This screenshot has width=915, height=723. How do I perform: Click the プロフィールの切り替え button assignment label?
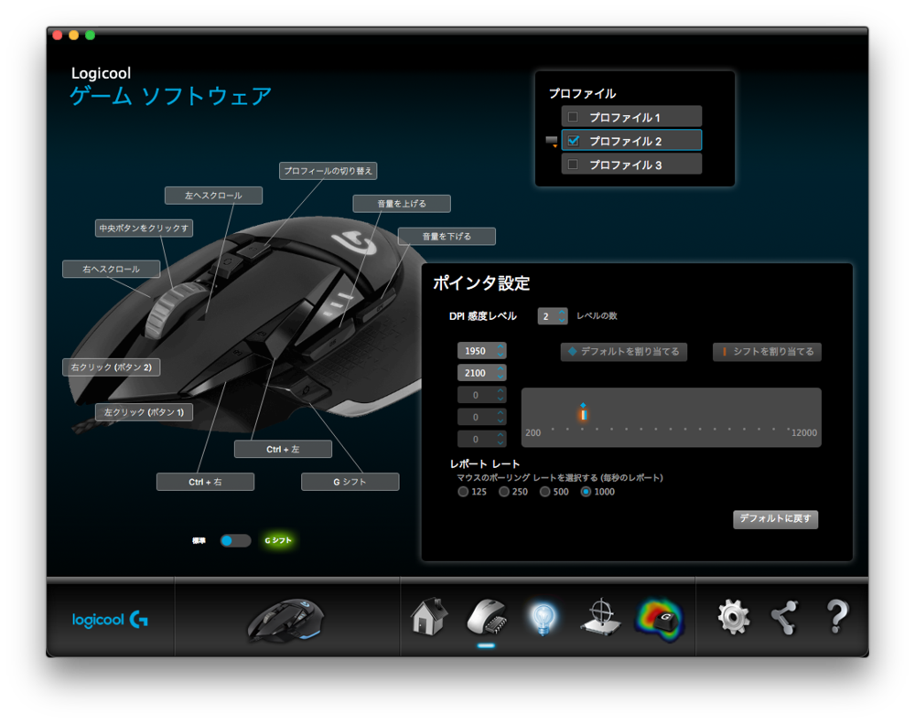click(328, 171)
